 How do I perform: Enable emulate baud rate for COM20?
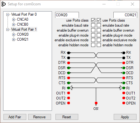[x=93, y=25]
